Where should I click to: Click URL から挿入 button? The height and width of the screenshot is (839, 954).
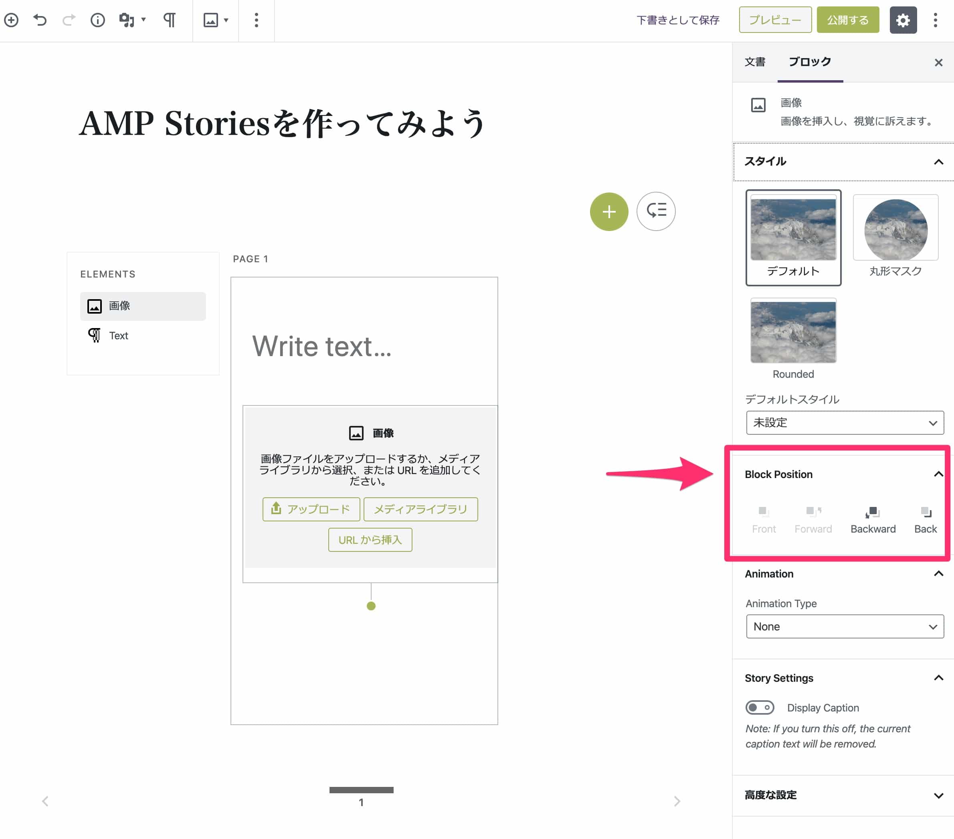click(x=370, y=540)
